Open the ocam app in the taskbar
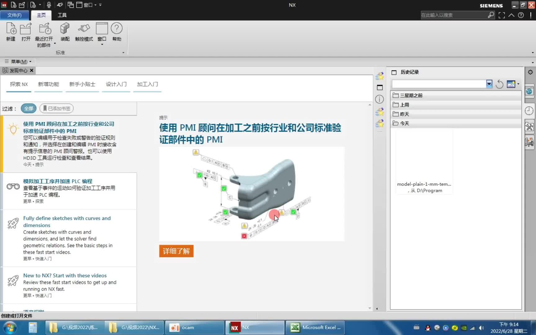 pos(194,328)
